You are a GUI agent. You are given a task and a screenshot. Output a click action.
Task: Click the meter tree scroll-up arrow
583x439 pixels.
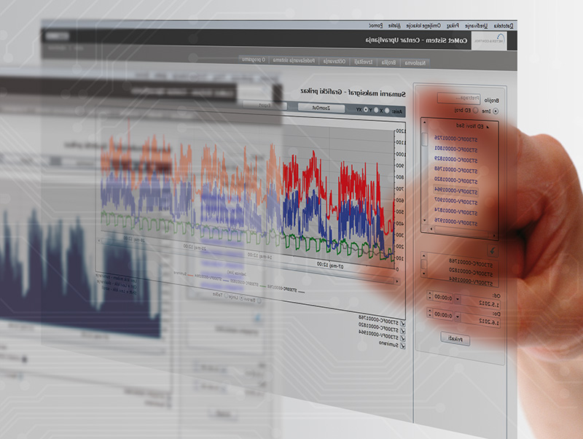point(425,123)
